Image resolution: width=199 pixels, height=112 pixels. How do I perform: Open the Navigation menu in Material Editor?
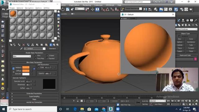(x=29, y=8)
